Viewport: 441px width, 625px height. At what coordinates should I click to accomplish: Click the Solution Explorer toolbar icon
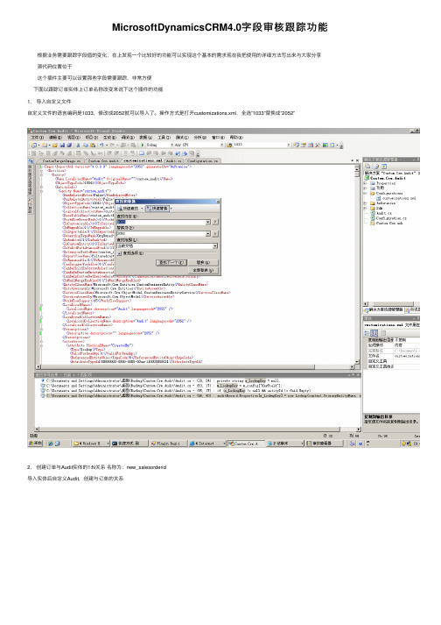click(x=296, y=146)
